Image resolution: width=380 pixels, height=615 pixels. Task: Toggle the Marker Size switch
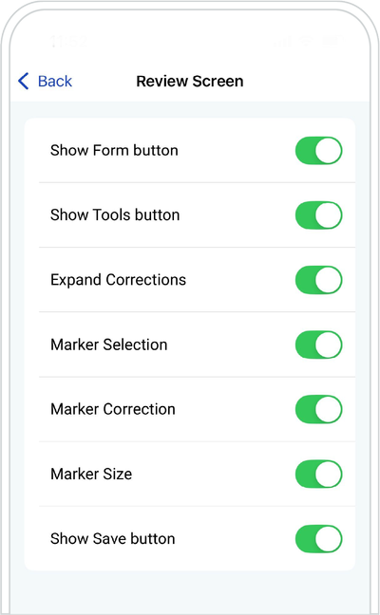click(x=319, y=474)
